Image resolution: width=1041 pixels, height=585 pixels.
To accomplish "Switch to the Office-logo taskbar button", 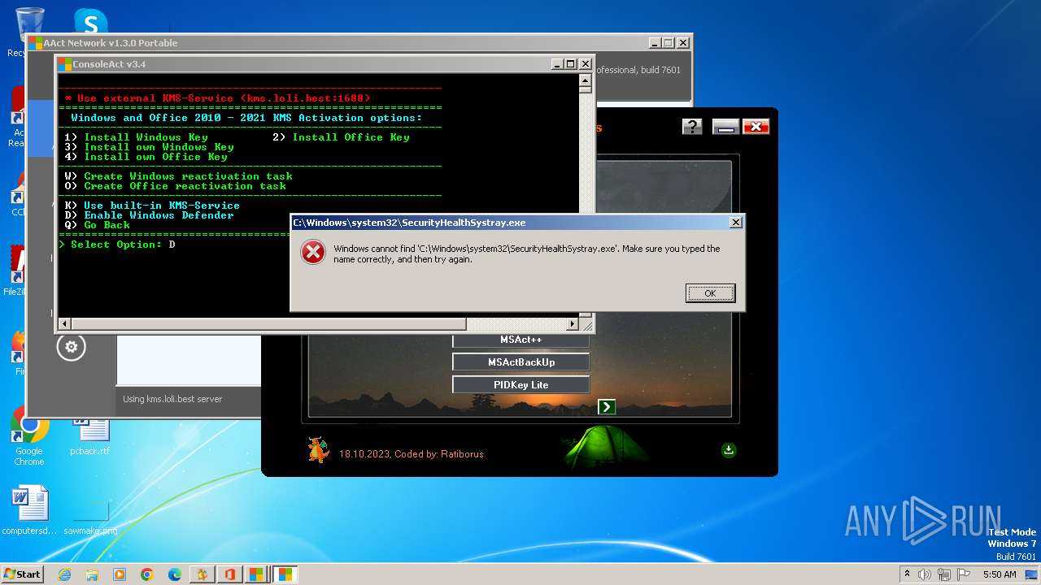I will tap(229, 574).
